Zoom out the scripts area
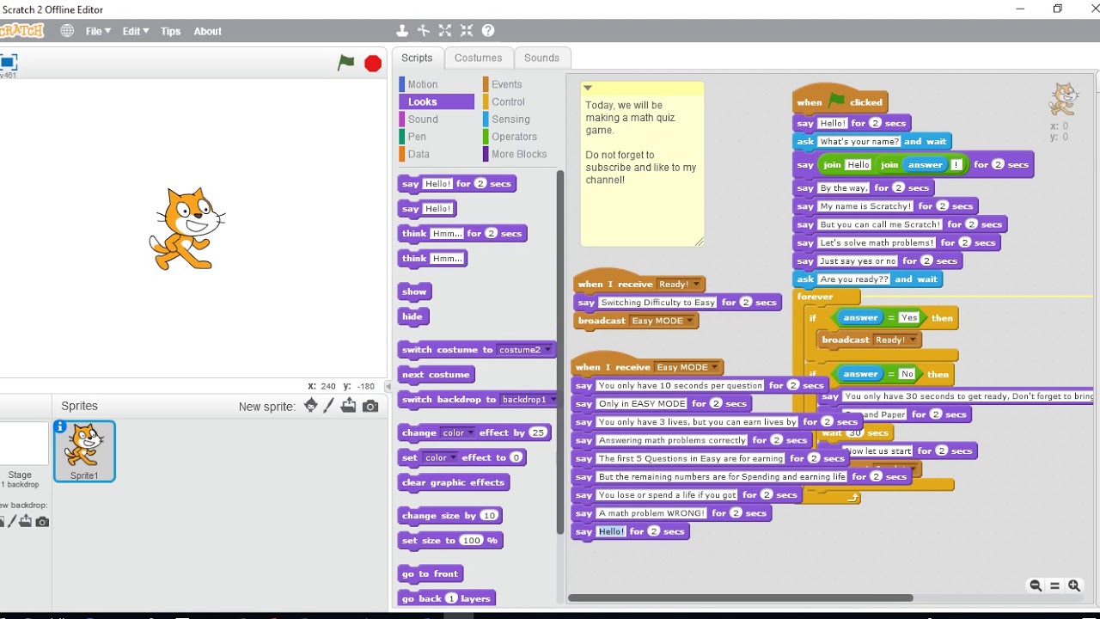The image size is (1100, 619). click(x=1036, y=585)
